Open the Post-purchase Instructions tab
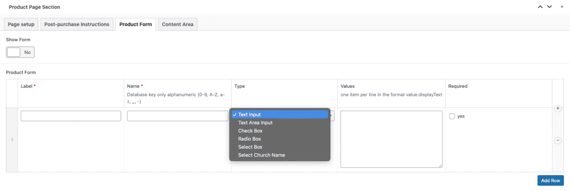The width and height of the screenshot is (571, 191). pos(77,24)
